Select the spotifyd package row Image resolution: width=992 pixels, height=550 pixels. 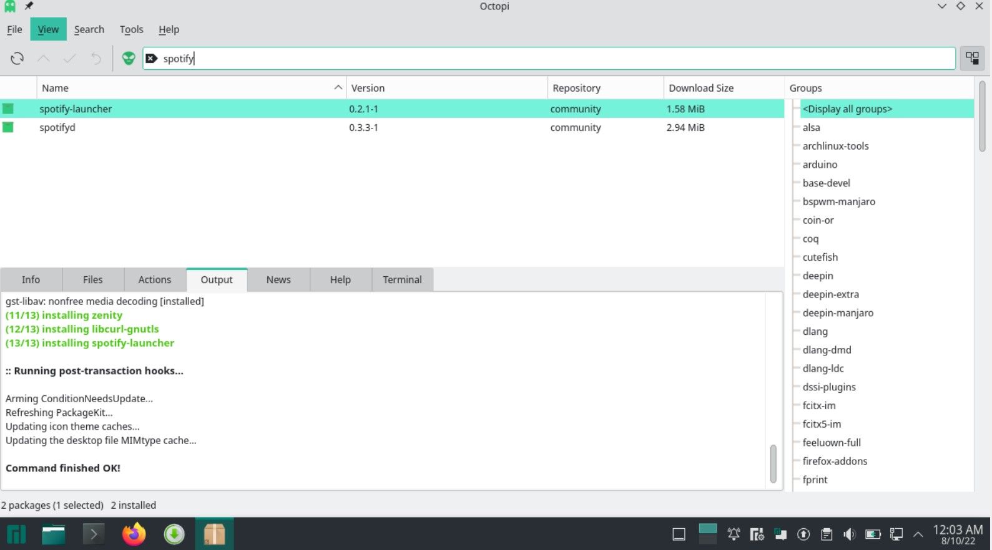click(392, 127)
